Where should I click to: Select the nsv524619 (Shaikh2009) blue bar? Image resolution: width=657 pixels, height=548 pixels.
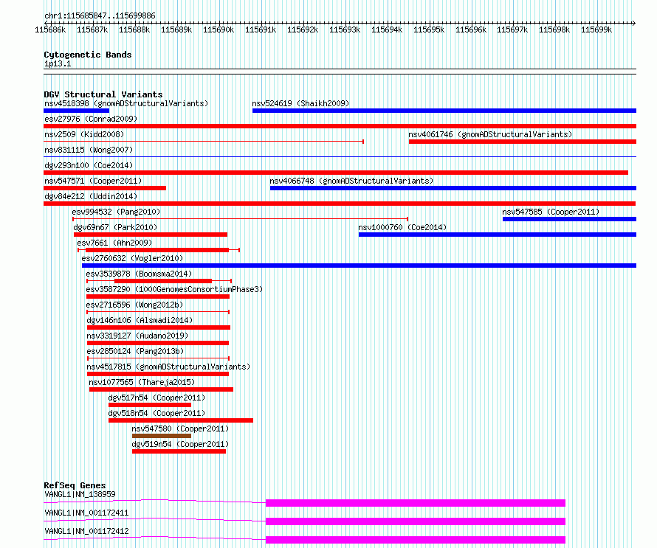click(444, 111)
